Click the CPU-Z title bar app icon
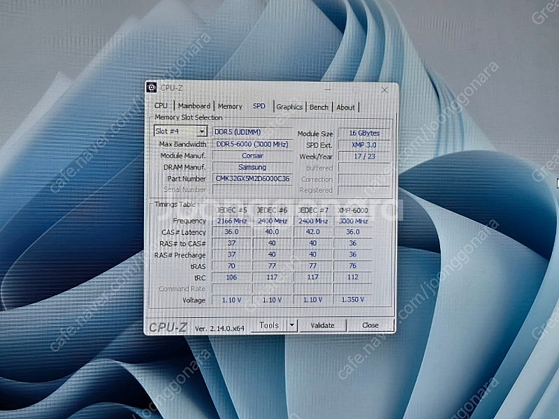This screenshot has width=559, height=419. tap(152, 87)
